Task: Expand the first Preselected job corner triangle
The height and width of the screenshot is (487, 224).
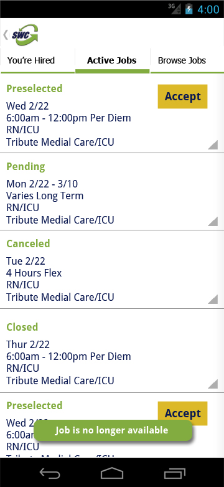Action: [213, 144]
